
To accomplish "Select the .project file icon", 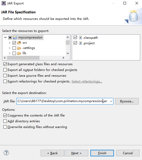I will [80, 43].
